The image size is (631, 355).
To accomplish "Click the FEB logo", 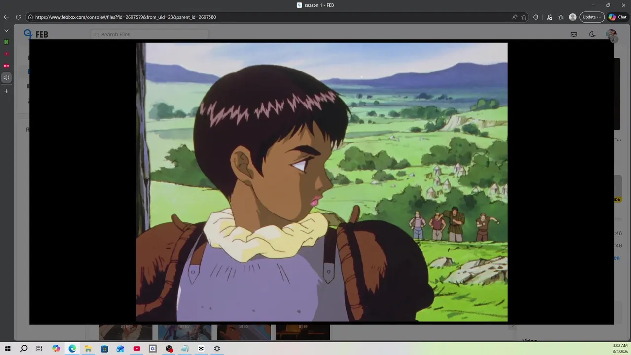I will point(36,34).
